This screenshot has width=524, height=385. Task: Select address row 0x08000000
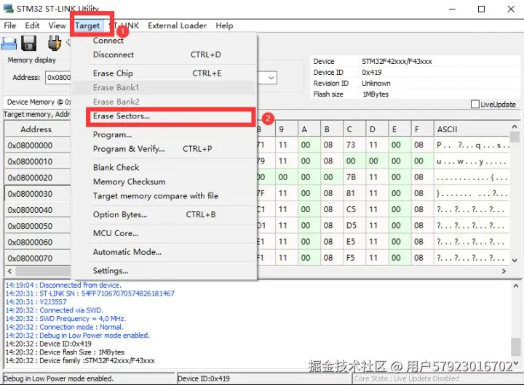37,145
